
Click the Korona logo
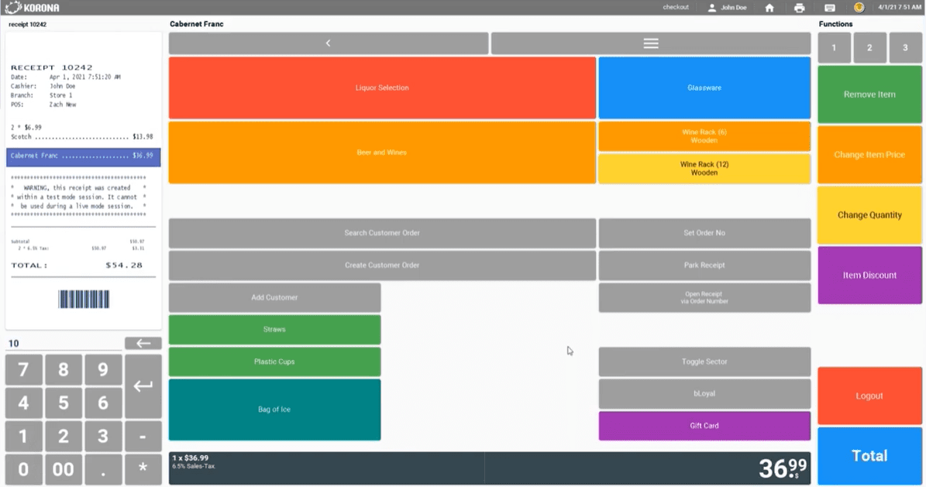pyautogui.click(x=33, y=8)
